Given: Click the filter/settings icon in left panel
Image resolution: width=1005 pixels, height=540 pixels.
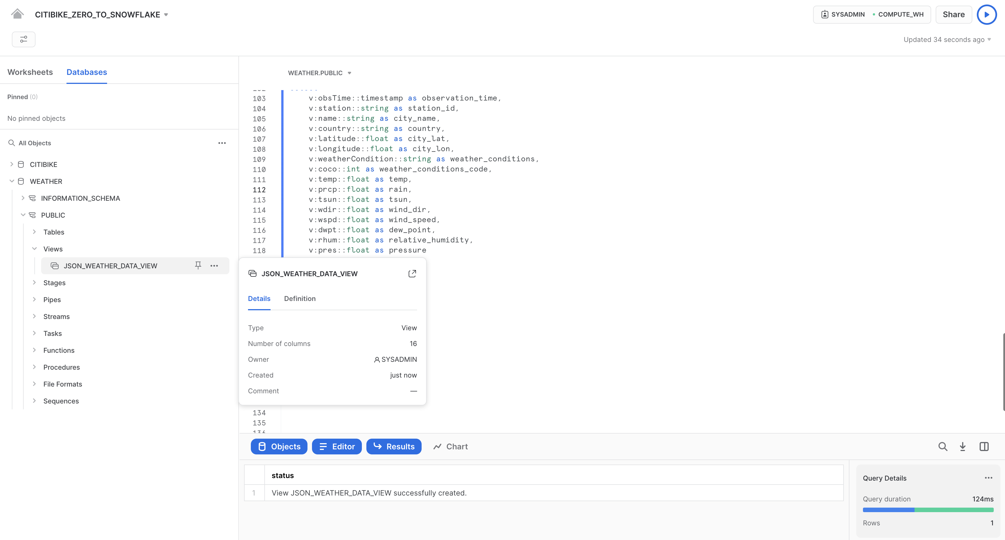Looking at the screenshot, I should click(23, 39).
